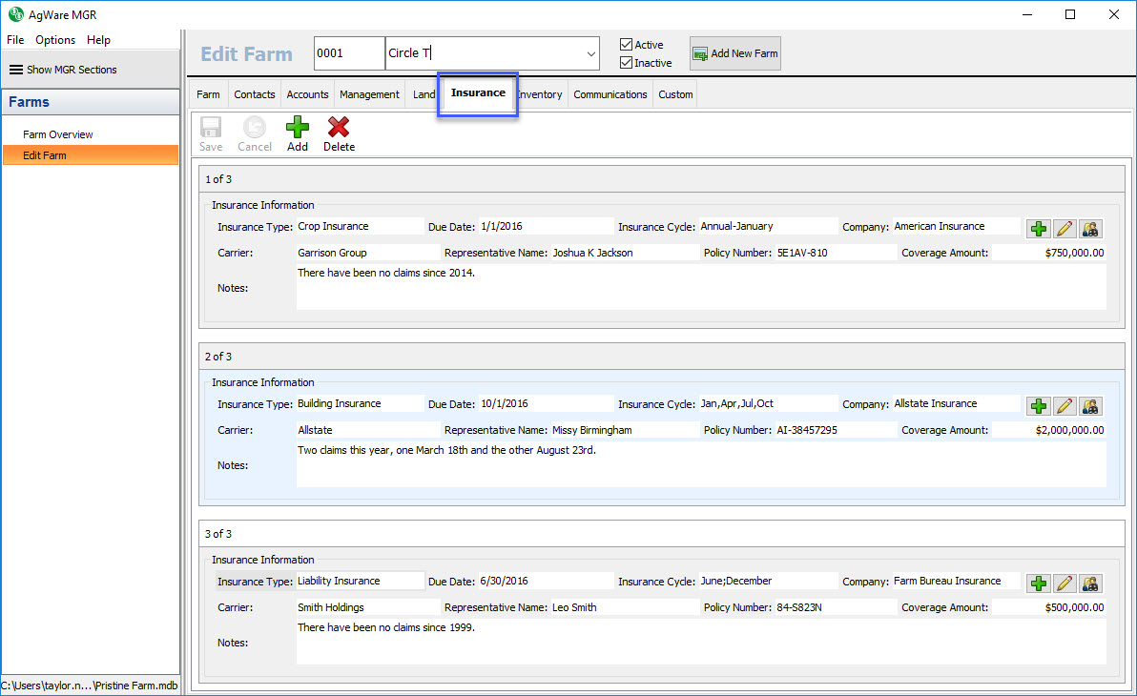Click the contact icon beside Allstate Insurance

pyautogui.click(x=1090, y=406)
